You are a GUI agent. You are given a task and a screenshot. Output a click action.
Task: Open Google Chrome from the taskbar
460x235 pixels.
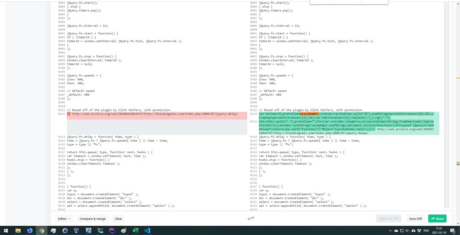(42, 230)
